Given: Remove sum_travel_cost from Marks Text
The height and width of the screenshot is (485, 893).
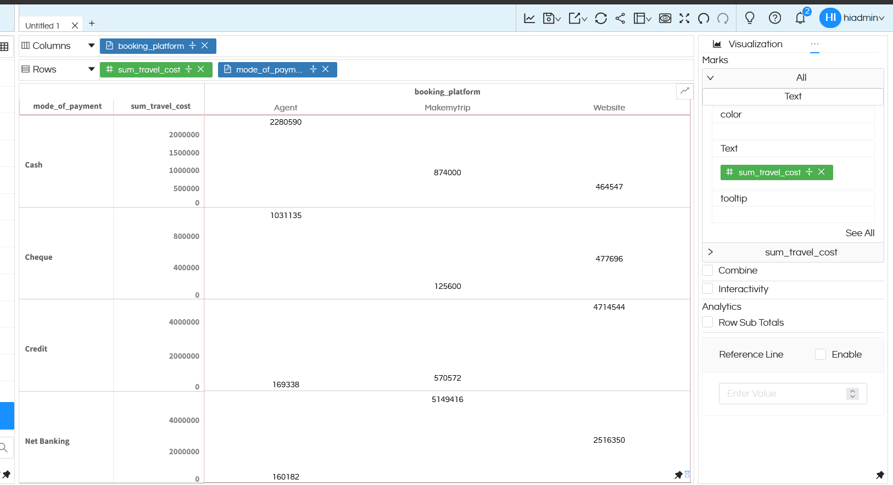Looking at the screenshot, I should (x=821, y=172).
